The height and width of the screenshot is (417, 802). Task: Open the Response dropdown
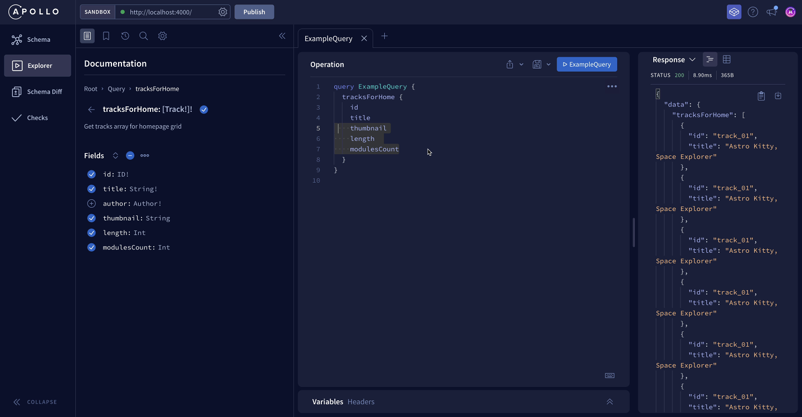[x=674, y=60]
